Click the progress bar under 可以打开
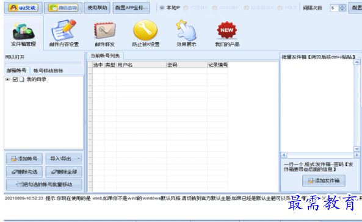362x222 pixels. pyautogui.click(x=43, y=63)
